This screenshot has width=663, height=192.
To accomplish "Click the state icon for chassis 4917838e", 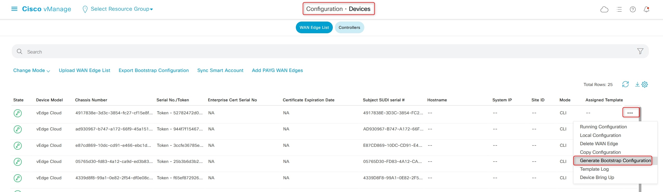I will click(x=18, y=113).
